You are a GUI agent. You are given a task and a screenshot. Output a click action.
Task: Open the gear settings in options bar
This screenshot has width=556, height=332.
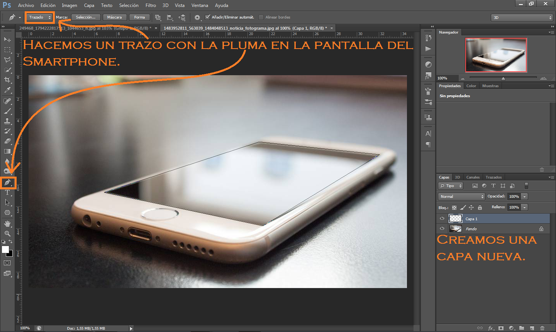[x=197, y=17]
